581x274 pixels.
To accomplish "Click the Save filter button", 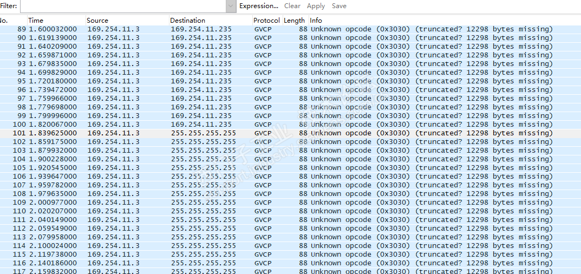I will point(339,6).
